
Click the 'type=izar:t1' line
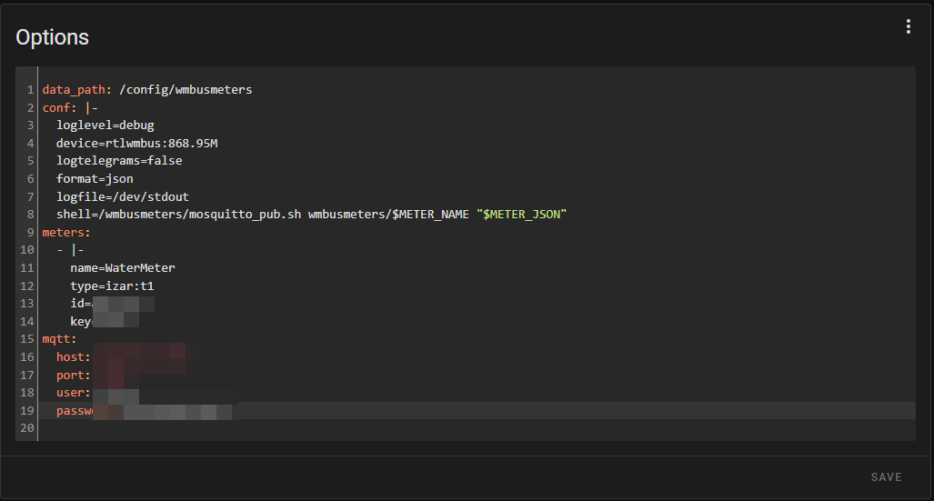point(112,286)
